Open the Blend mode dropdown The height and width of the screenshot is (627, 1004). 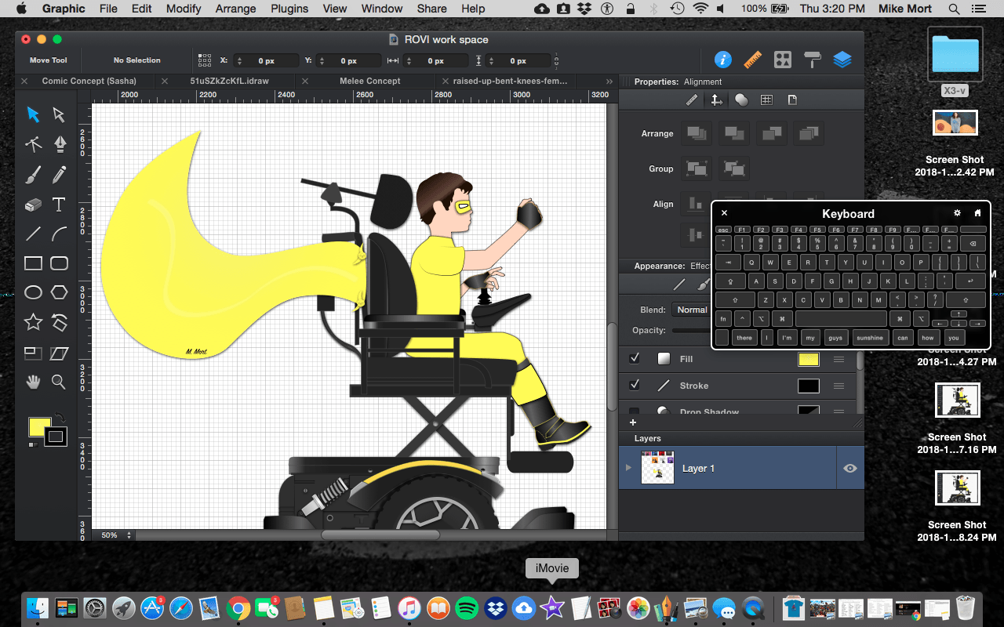tap(692, 310)
